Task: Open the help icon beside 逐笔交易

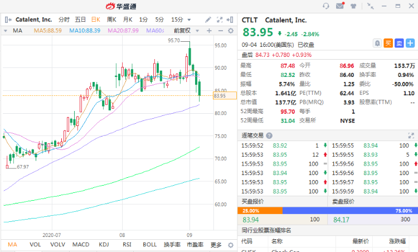Action: [x=269, y=135]
